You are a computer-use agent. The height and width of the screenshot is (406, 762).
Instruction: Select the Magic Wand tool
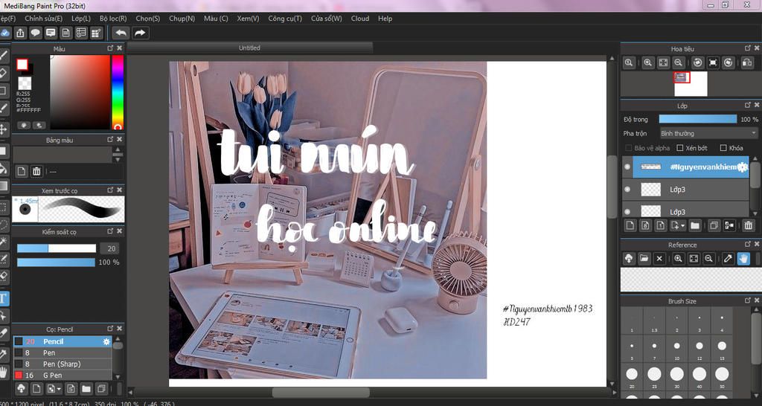tap(3, 242)
